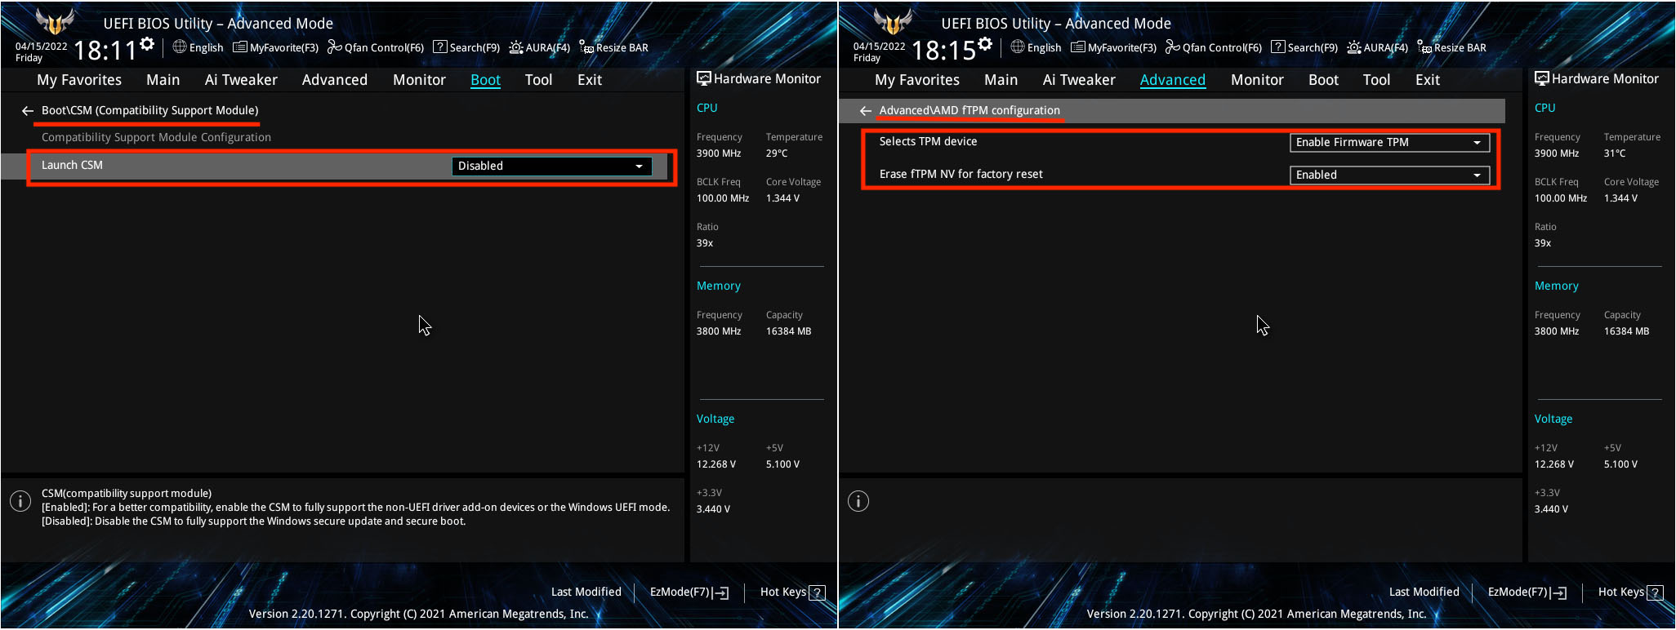
Task: Click the globe language icon in right BIOS
Action: [x=1018, y=47]
